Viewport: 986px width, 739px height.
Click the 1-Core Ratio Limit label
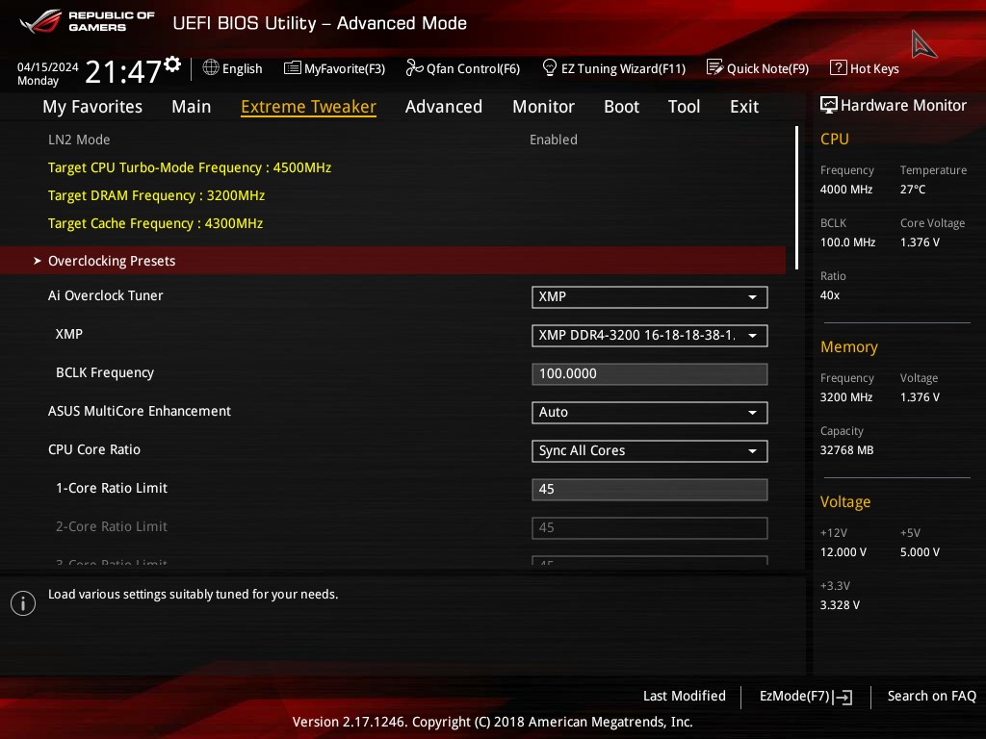[x=112, y=488]
